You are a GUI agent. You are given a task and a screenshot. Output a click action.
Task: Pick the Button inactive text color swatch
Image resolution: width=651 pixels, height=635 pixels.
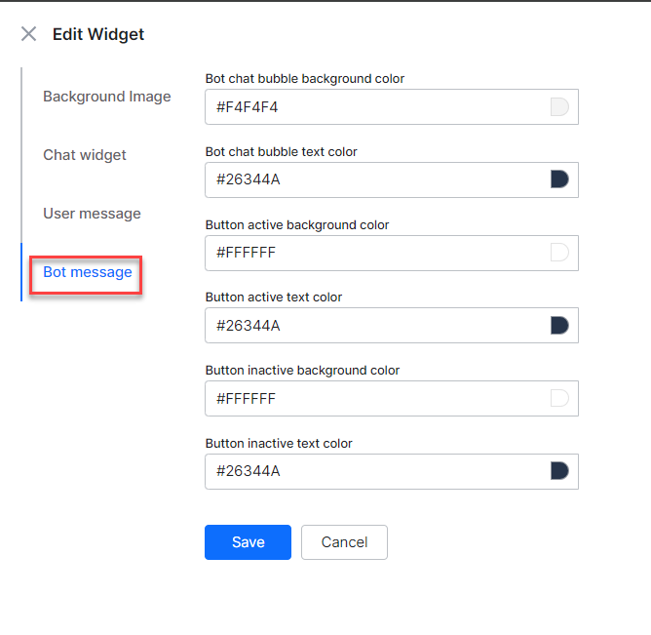[x=559, y=471]
